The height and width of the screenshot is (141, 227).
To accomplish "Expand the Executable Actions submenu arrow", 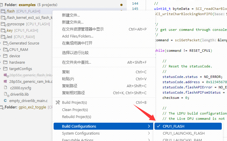I will click(x=149, y=140).
